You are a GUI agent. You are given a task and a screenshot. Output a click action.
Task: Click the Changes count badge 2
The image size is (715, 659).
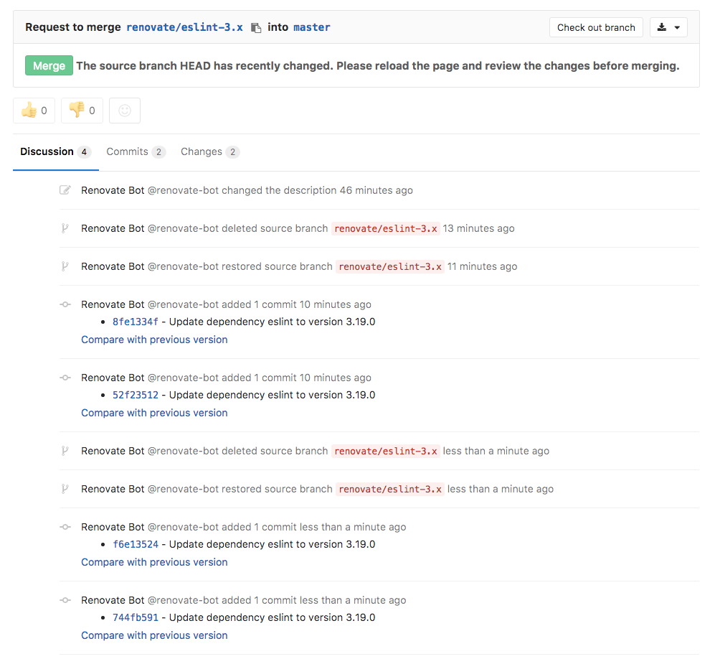click(x=232, y=152)
